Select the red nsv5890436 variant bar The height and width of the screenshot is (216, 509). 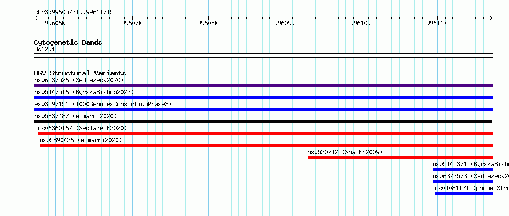pyautogui.click(x=267, y=146)
